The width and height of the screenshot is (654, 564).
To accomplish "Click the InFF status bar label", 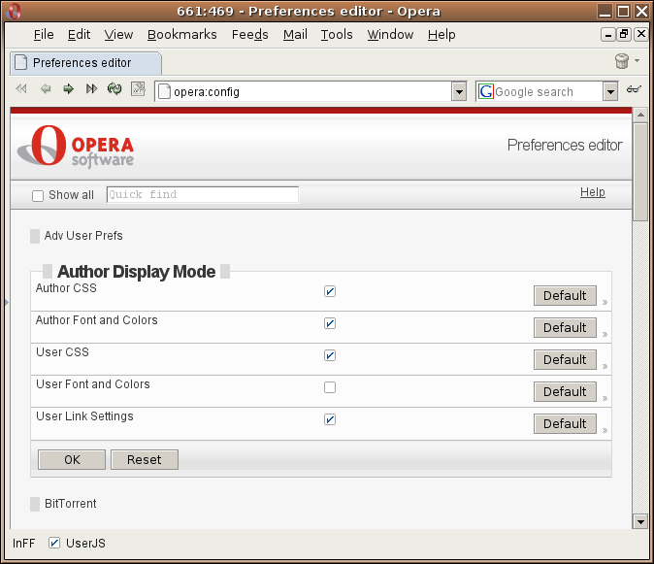I will coord(24,544).
